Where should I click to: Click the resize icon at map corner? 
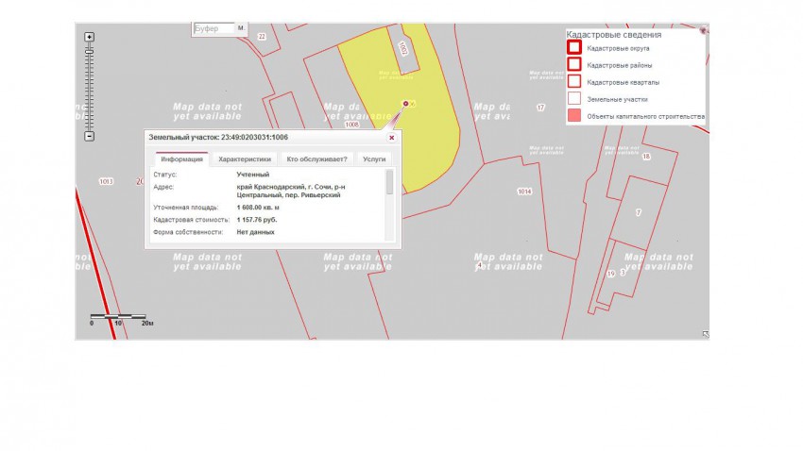[705, 334]
